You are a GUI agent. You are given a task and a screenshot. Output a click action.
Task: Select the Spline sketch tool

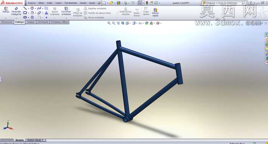(39, 8)
